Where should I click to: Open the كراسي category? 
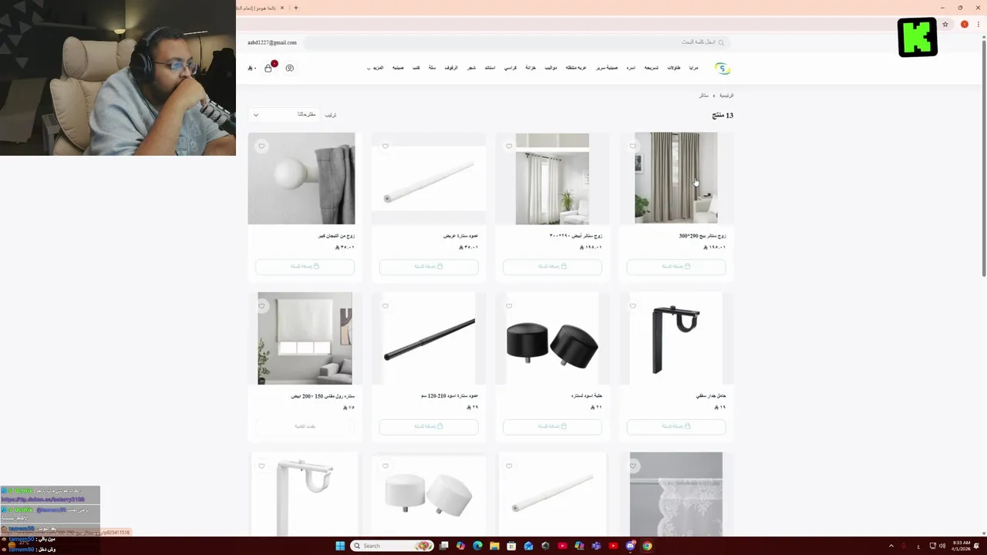click(x=510, y=68)
